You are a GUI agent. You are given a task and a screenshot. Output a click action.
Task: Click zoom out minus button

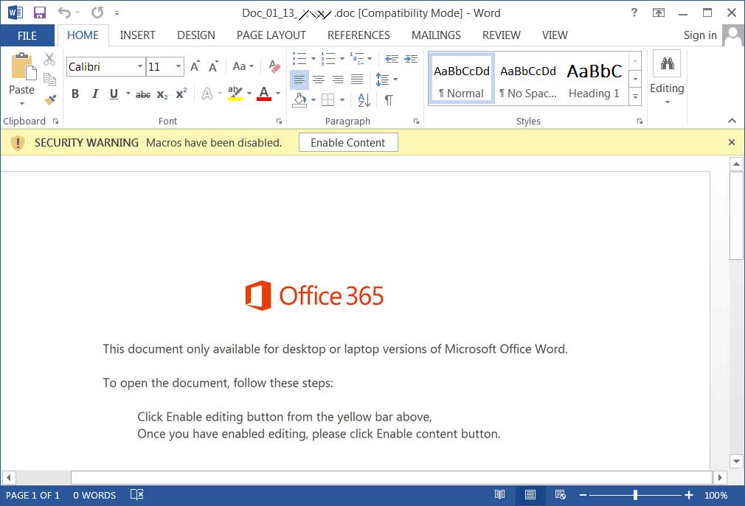(x=583, y=495)
